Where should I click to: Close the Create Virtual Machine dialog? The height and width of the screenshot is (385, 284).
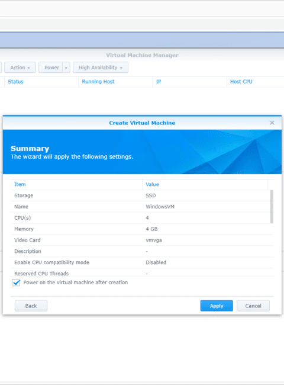click(x=272, y=123)
